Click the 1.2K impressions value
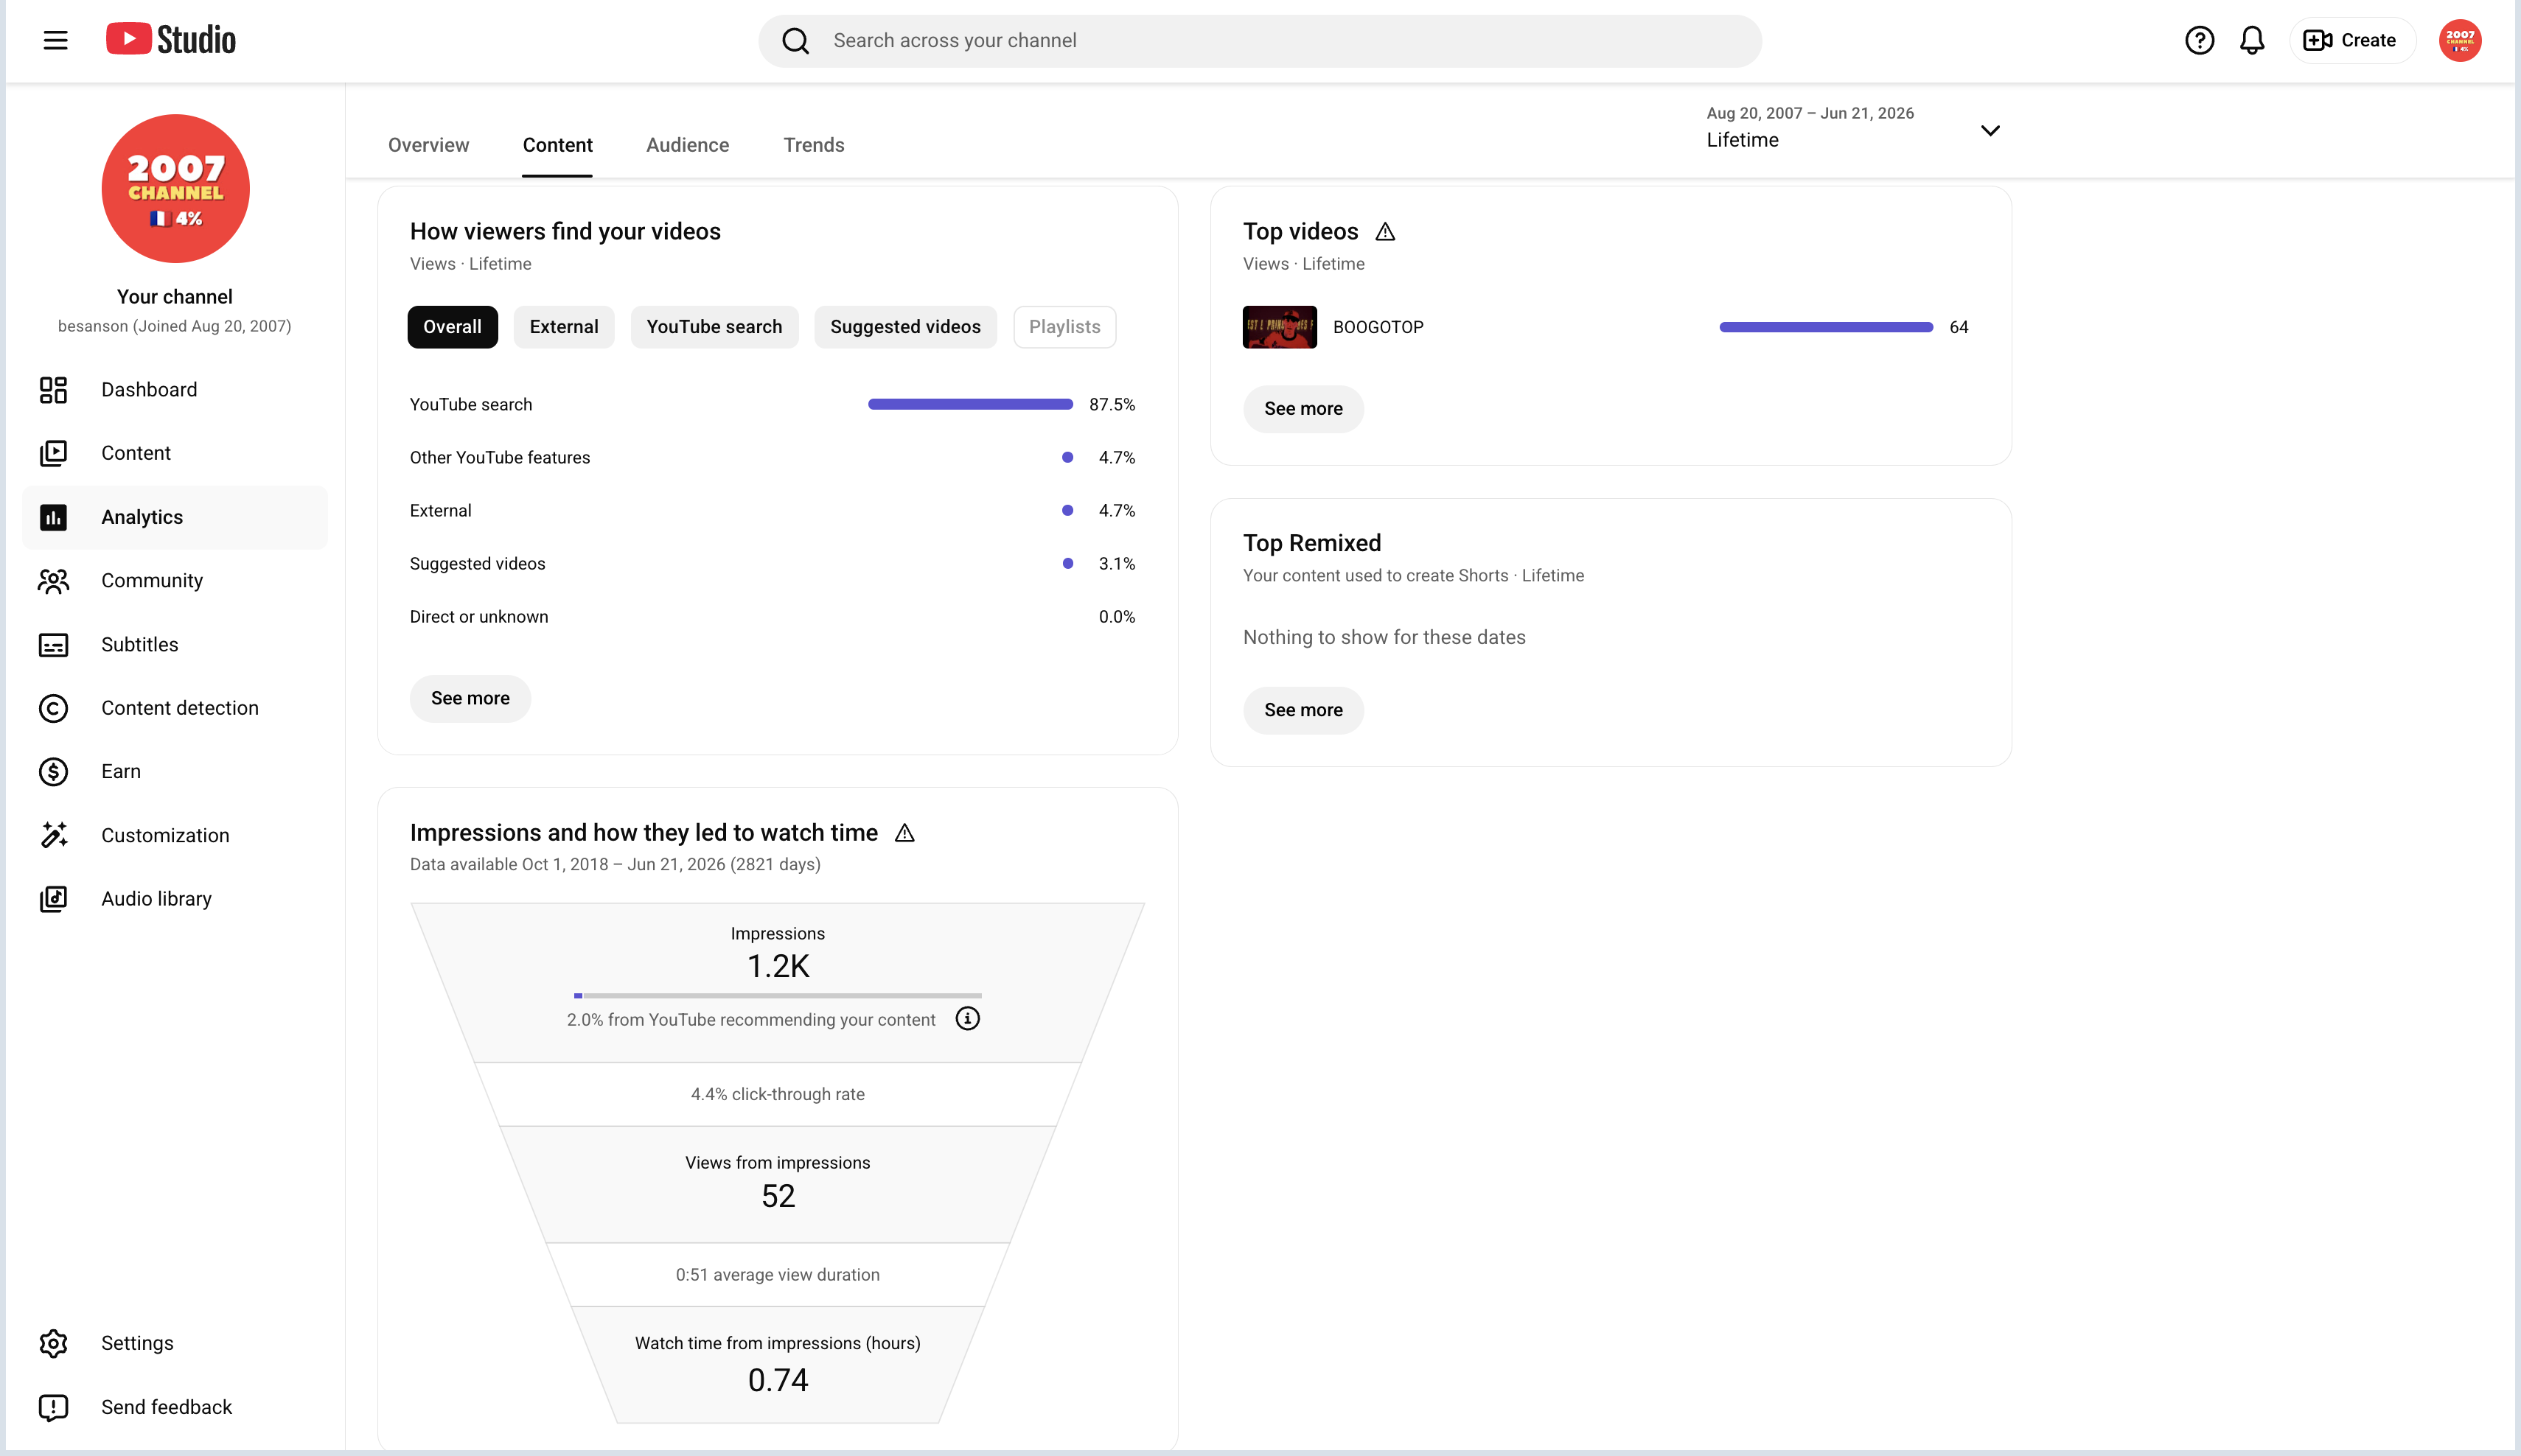Screen dimensions: 2521x1456 click(x=777, y=966)
